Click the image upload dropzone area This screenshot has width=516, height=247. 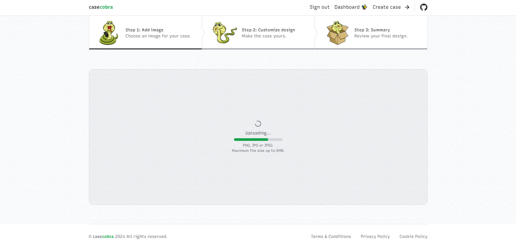[258, 137]
